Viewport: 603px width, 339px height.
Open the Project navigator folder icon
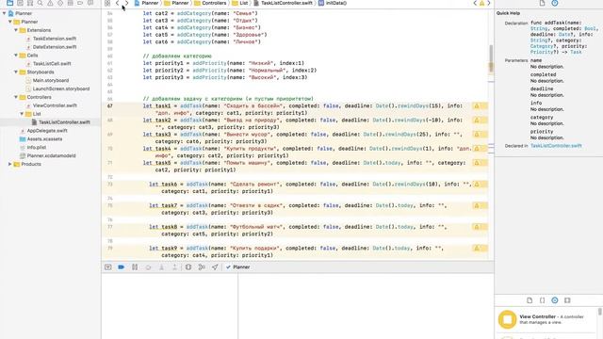tap(10, 3)
